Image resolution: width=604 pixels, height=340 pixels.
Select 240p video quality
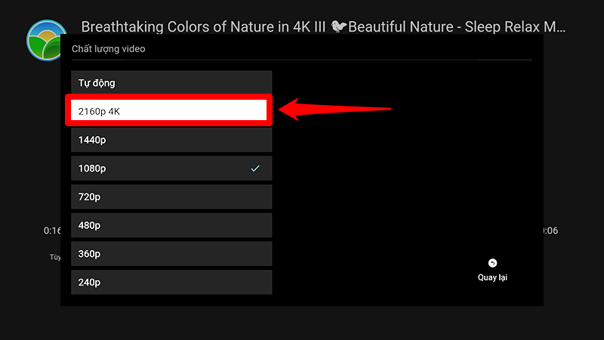(x=171, y=283)
